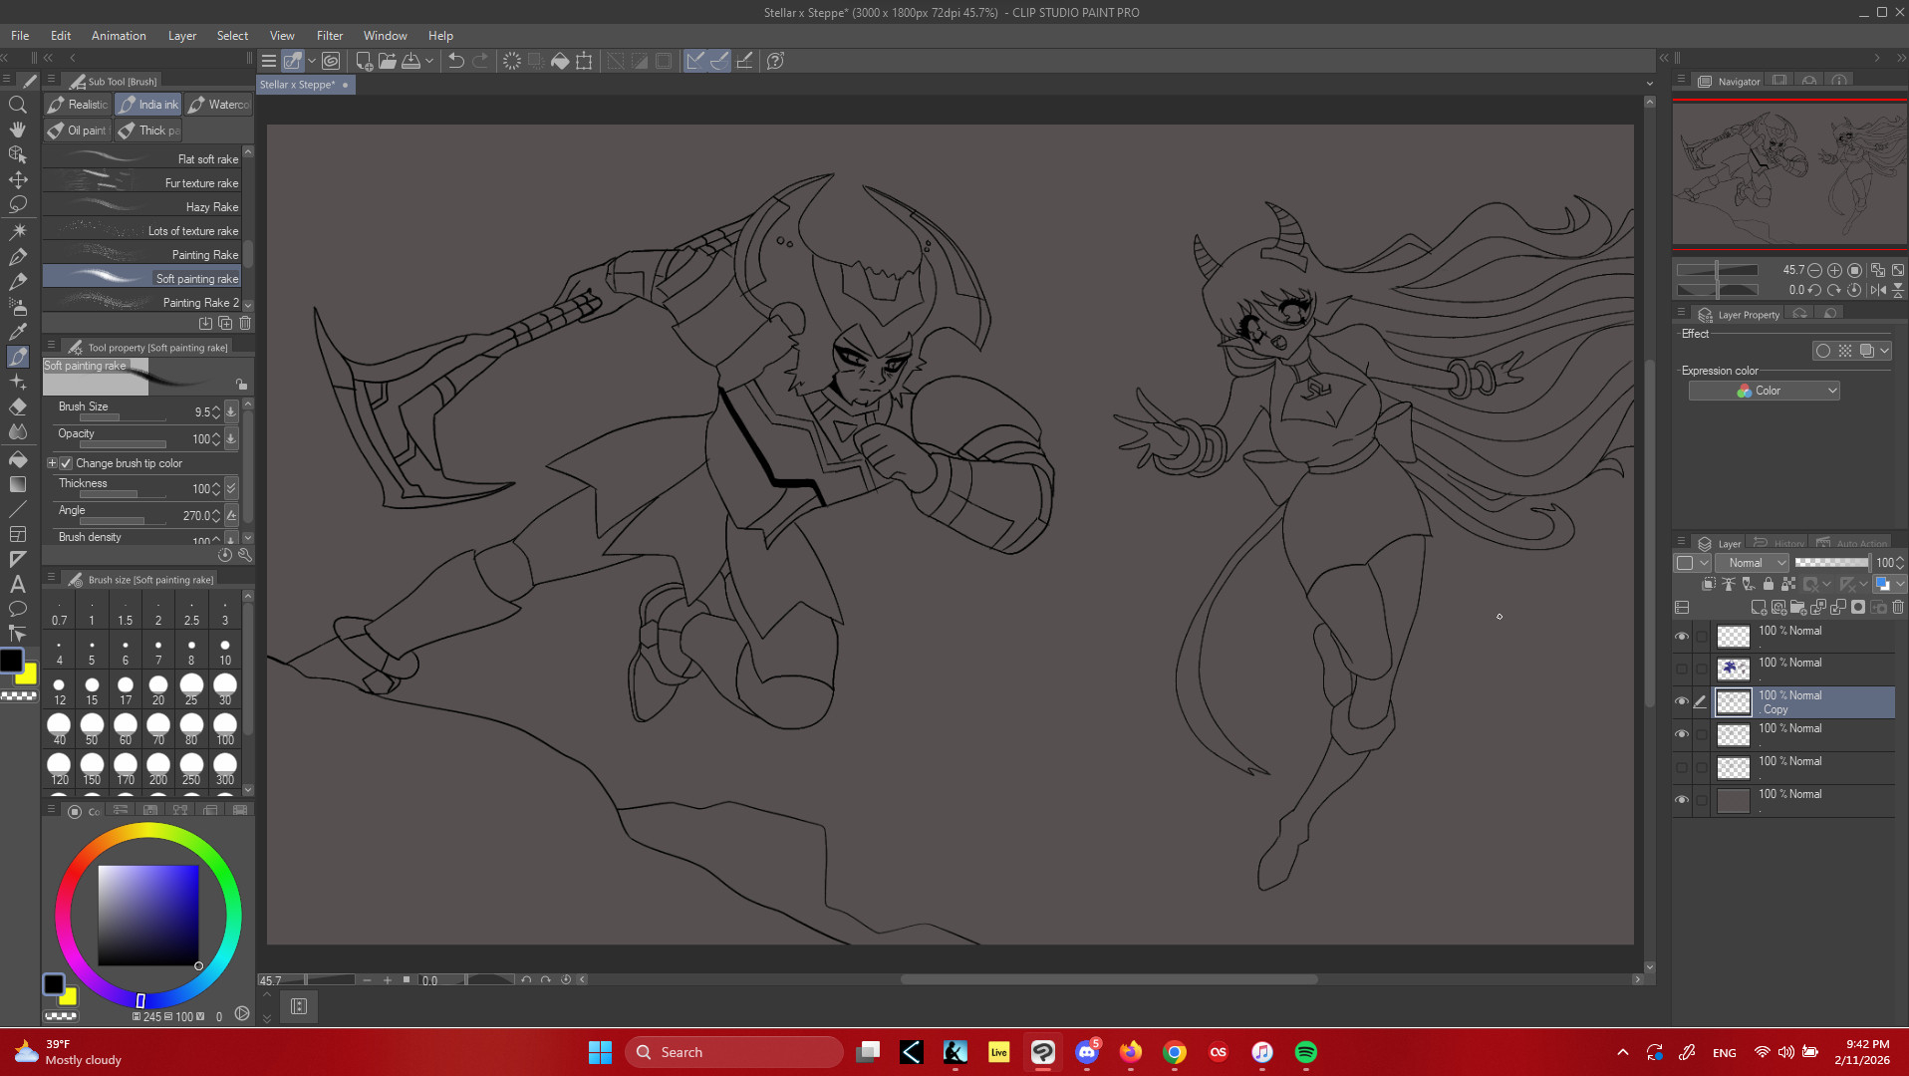Screen dimensions: 1909x1076
Task: Expand the Change brush tip color options
Action: pyautogui.click(x=52, y=463)
